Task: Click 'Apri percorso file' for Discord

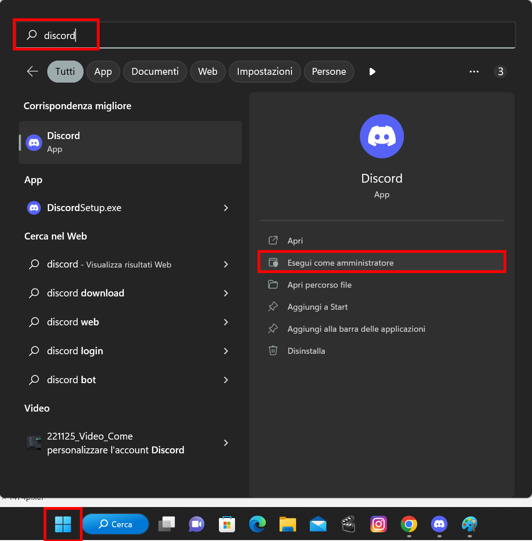Action: (x=319, y=284)
